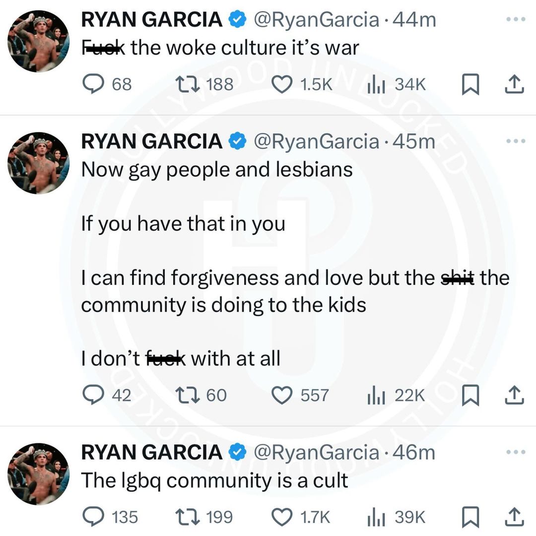Open the 46m timestamp on the last tweet
The width and height of the screenshot is (536, 536).
tap(413, 452)
